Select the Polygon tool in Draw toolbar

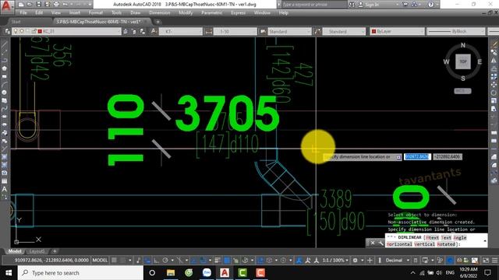[4, 68]
